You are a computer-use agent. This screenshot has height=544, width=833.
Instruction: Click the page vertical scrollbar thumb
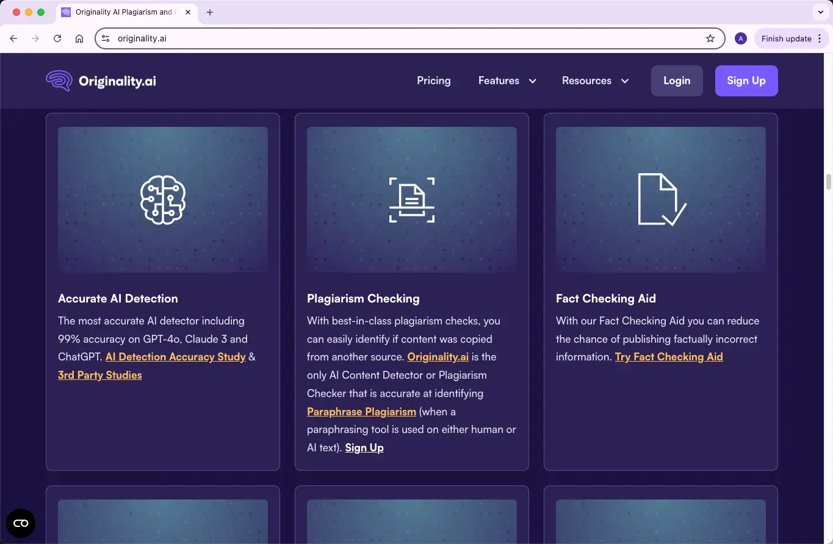[829, 182]
